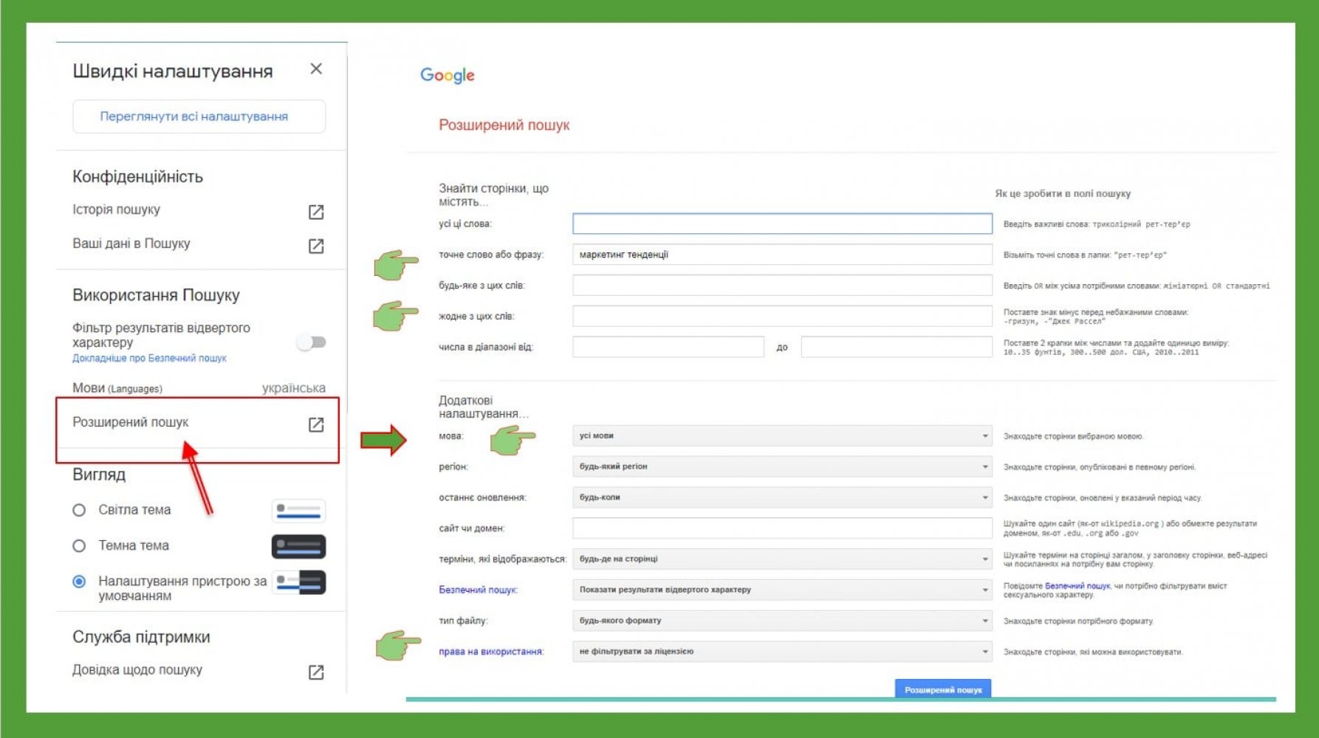
Task: Open the 'останнє оновлення' dropdown
Action: point(782,497)
